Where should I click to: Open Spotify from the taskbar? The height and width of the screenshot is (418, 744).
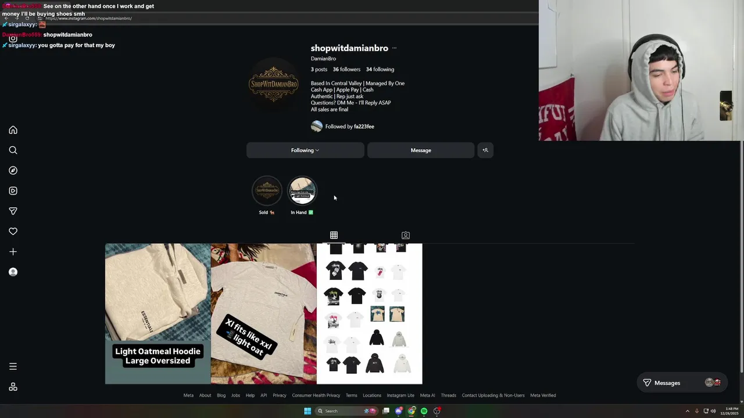424,411
